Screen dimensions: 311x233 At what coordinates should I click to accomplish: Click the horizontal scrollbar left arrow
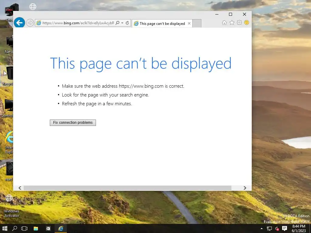(20, 188)
